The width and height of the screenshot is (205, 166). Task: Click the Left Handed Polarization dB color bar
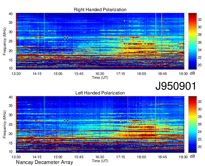pos(192,124)
